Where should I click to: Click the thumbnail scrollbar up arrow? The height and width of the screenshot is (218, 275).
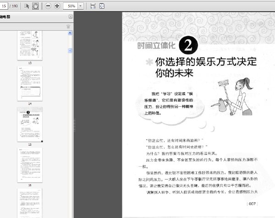pos(70,33)
